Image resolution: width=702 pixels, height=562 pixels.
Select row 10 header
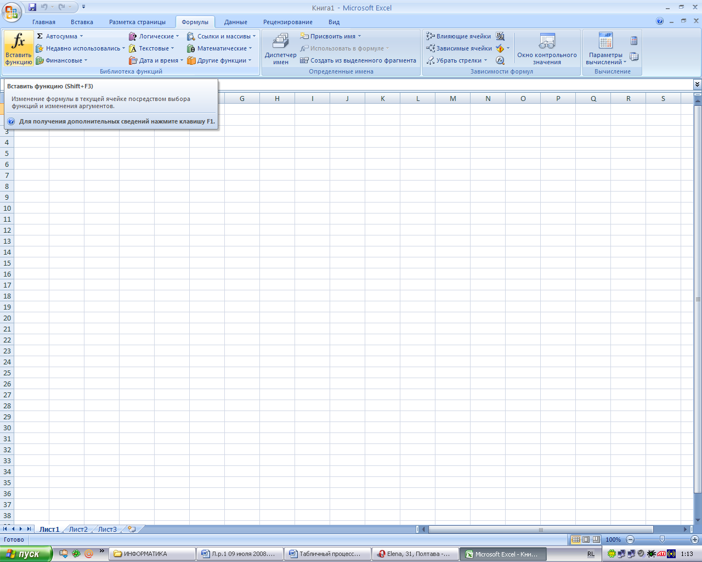[x=7, y=209]
